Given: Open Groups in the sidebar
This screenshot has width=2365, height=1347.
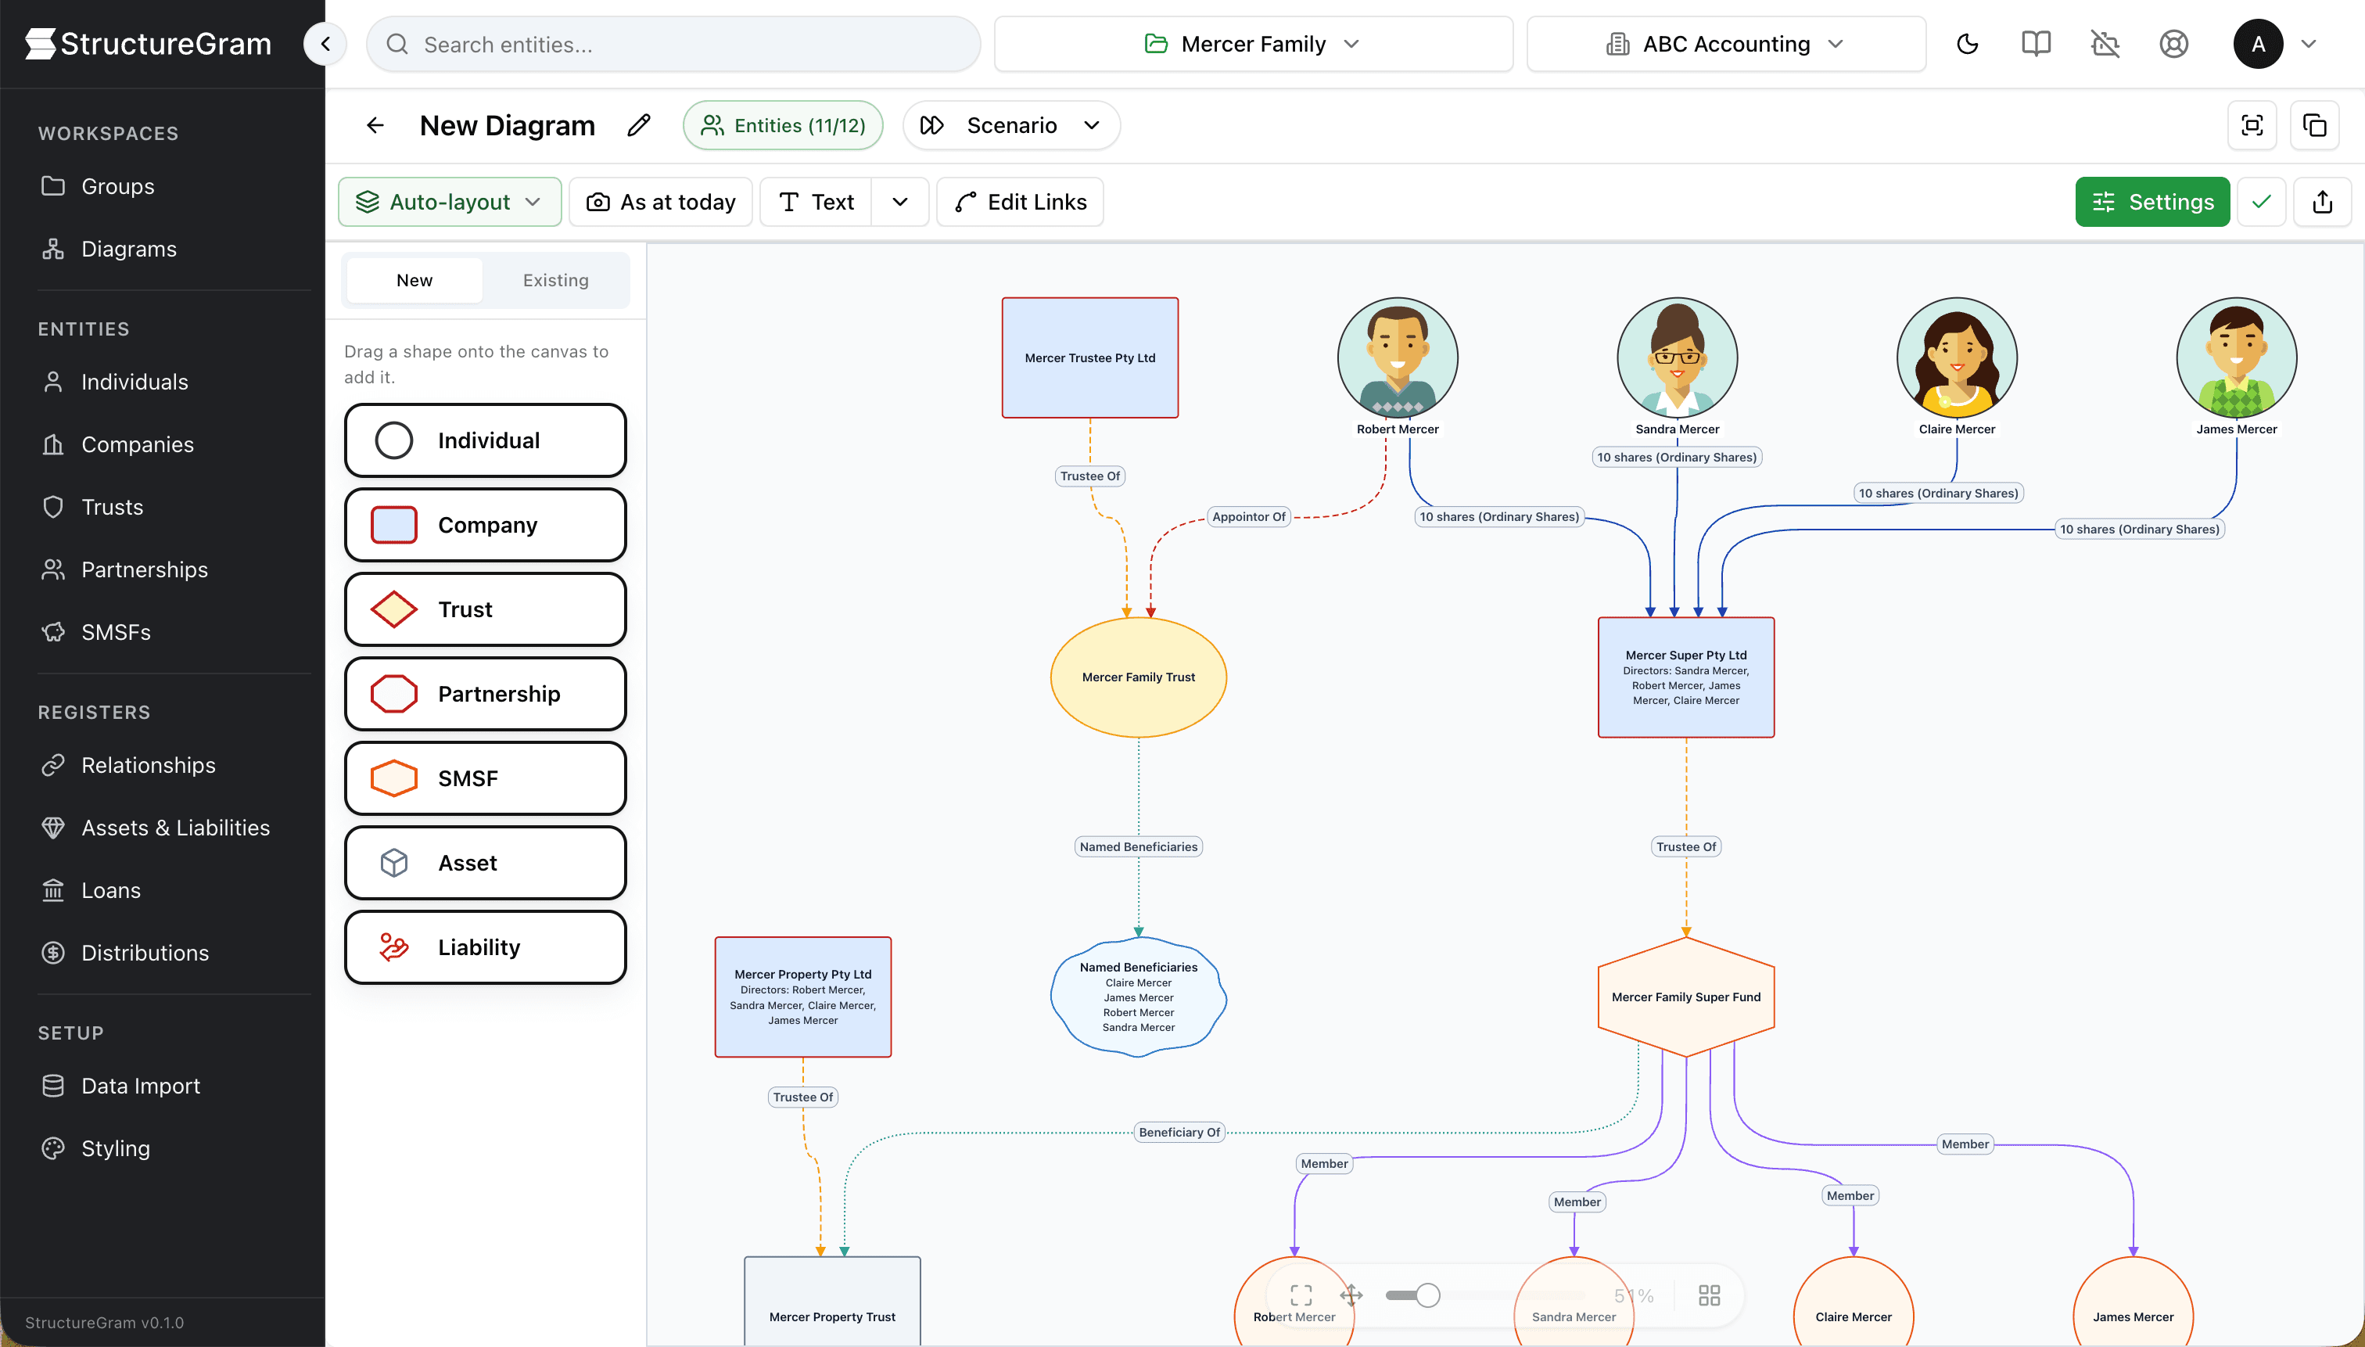Looking at the screenshot, I should click(117, 186).
